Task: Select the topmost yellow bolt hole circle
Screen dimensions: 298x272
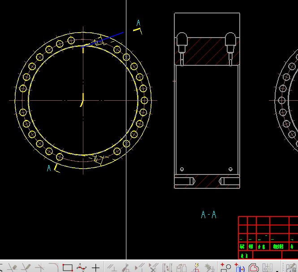Action: 71,40
